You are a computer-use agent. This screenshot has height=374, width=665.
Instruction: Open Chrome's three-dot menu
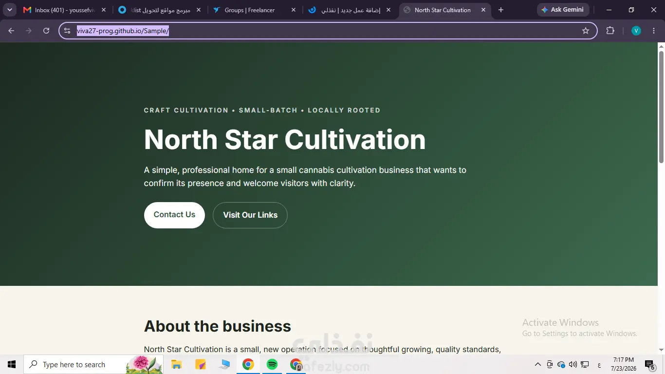point(653,31)
